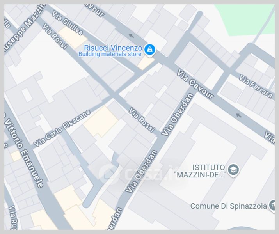Screen dimensions: 279x234
Task: Click the Via Rossi label below Via Giuliva
Action: pos(55,36)
